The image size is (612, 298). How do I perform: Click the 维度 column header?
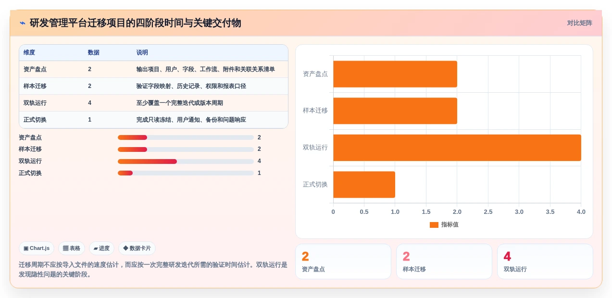tap(29, 53)
